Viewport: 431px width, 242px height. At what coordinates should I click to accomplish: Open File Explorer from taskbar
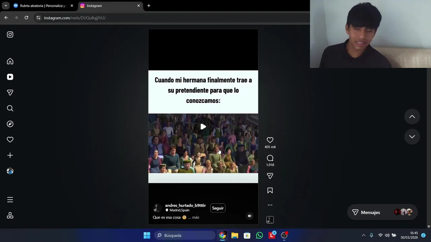235,235
